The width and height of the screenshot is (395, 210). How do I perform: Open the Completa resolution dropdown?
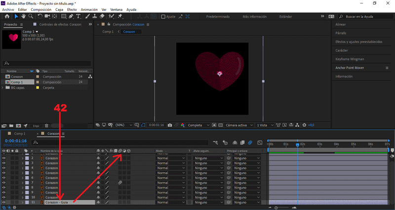pyautogui.click(x=199, y=125)
